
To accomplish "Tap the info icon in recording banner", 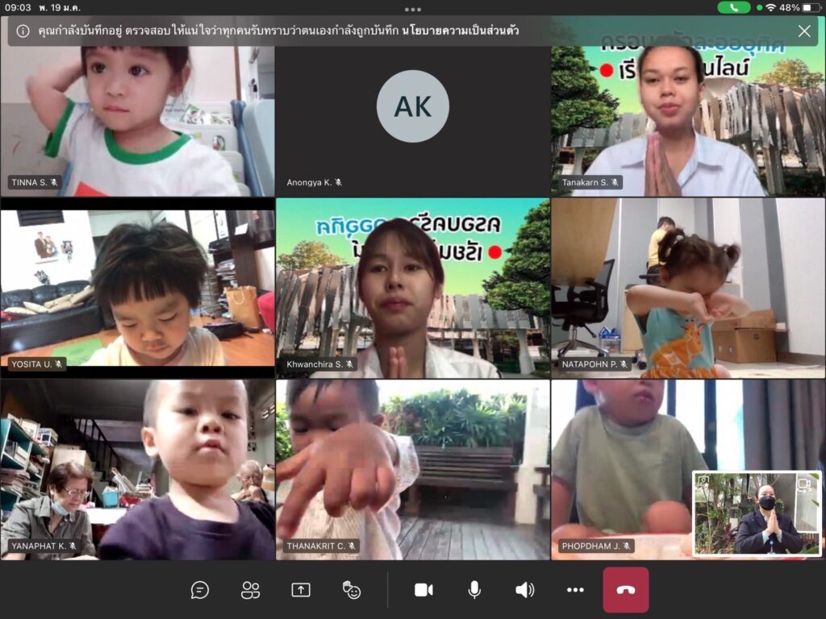I will tap(23, 31).
